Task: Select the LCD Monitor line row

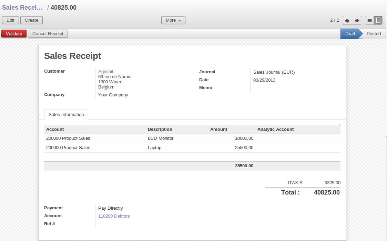Action: (x=161, y=138)
